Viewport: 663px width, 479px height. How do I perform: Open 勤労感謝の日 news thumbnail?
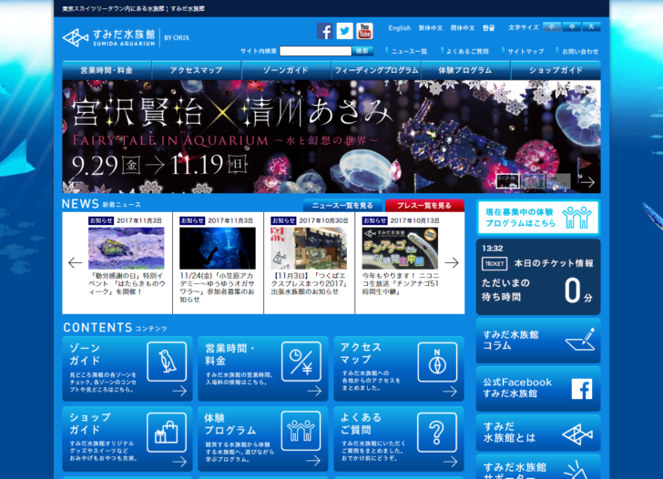126,249
